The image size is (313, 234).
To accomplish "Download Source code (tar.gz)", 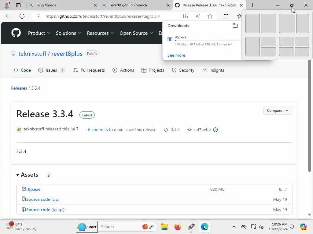I will click(x=45, y=210).
